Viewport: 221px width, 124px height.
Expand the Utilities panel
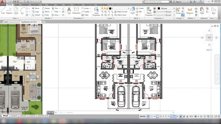[191, 18]
